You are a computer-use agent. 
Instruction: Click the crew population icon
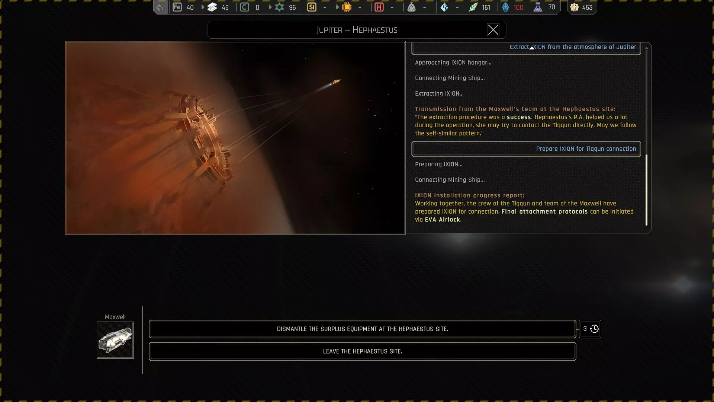coord(574,7)
